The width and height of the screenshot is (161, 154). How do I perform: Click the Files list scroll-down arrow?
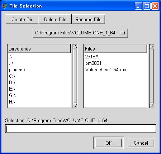[151, 105]
